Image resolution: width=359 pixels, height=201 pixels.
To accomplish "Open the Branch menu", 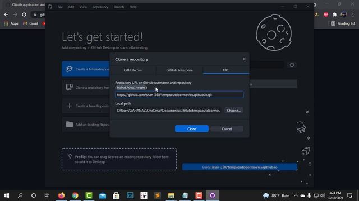I will click(118, 7).
